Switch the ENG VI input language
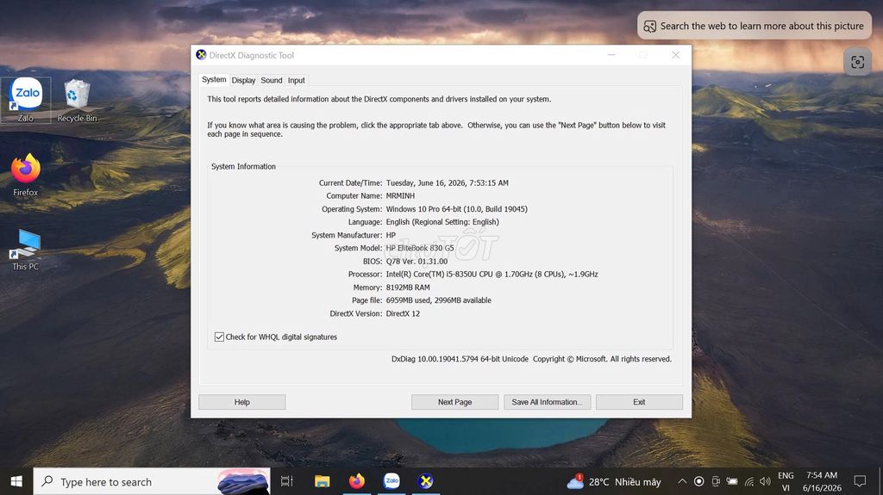The width and height of the screenshot is (883, 495). [786, 481]
